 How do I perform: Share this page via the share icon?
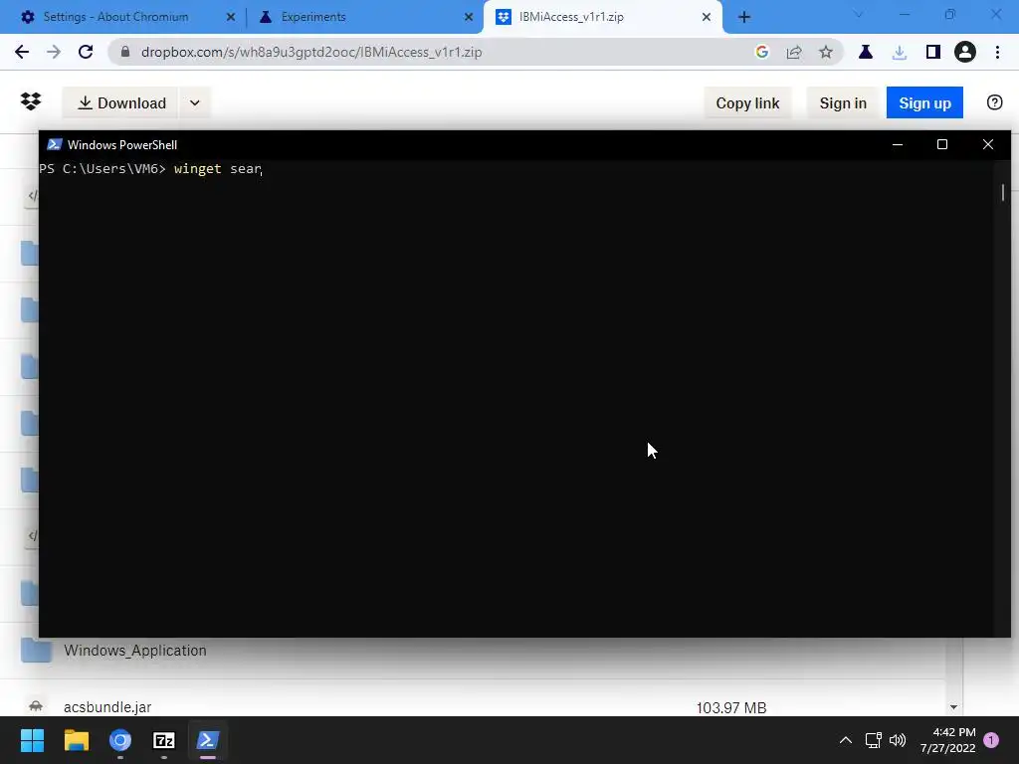pos(794,52)
